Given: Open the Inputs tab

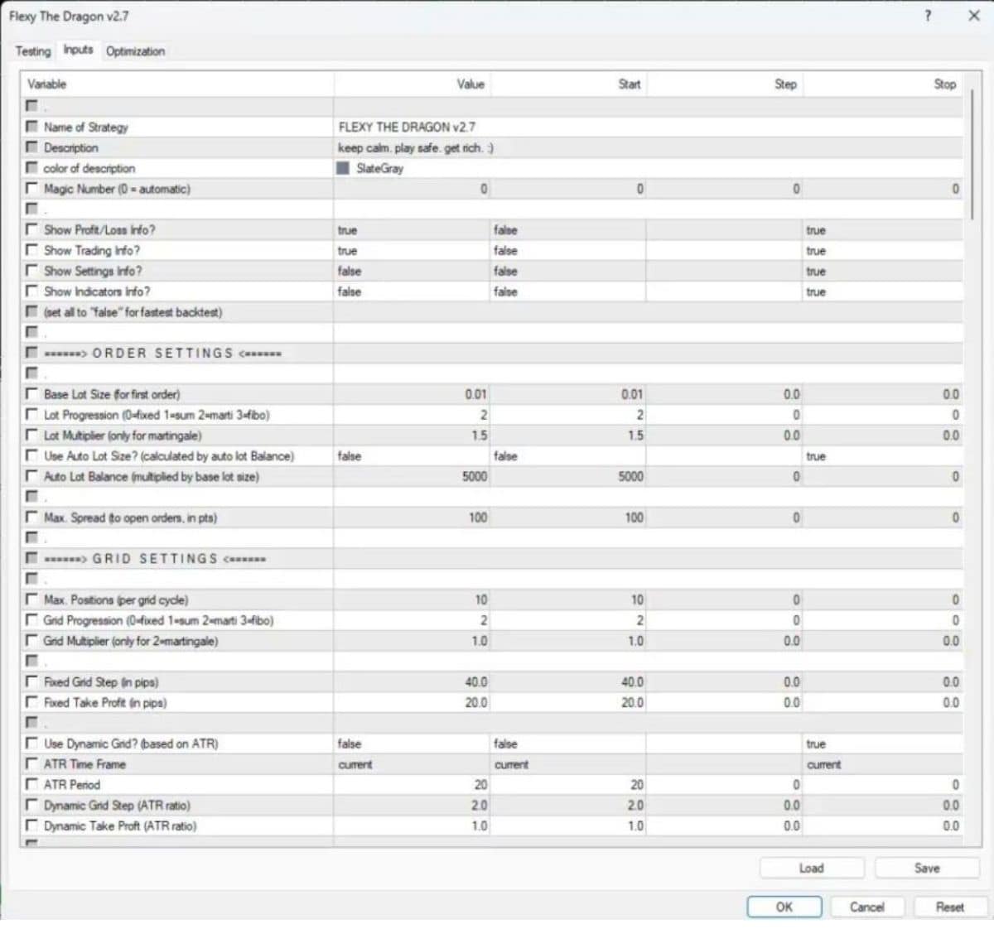Looking at the screenshot, I should pos(78,50).
